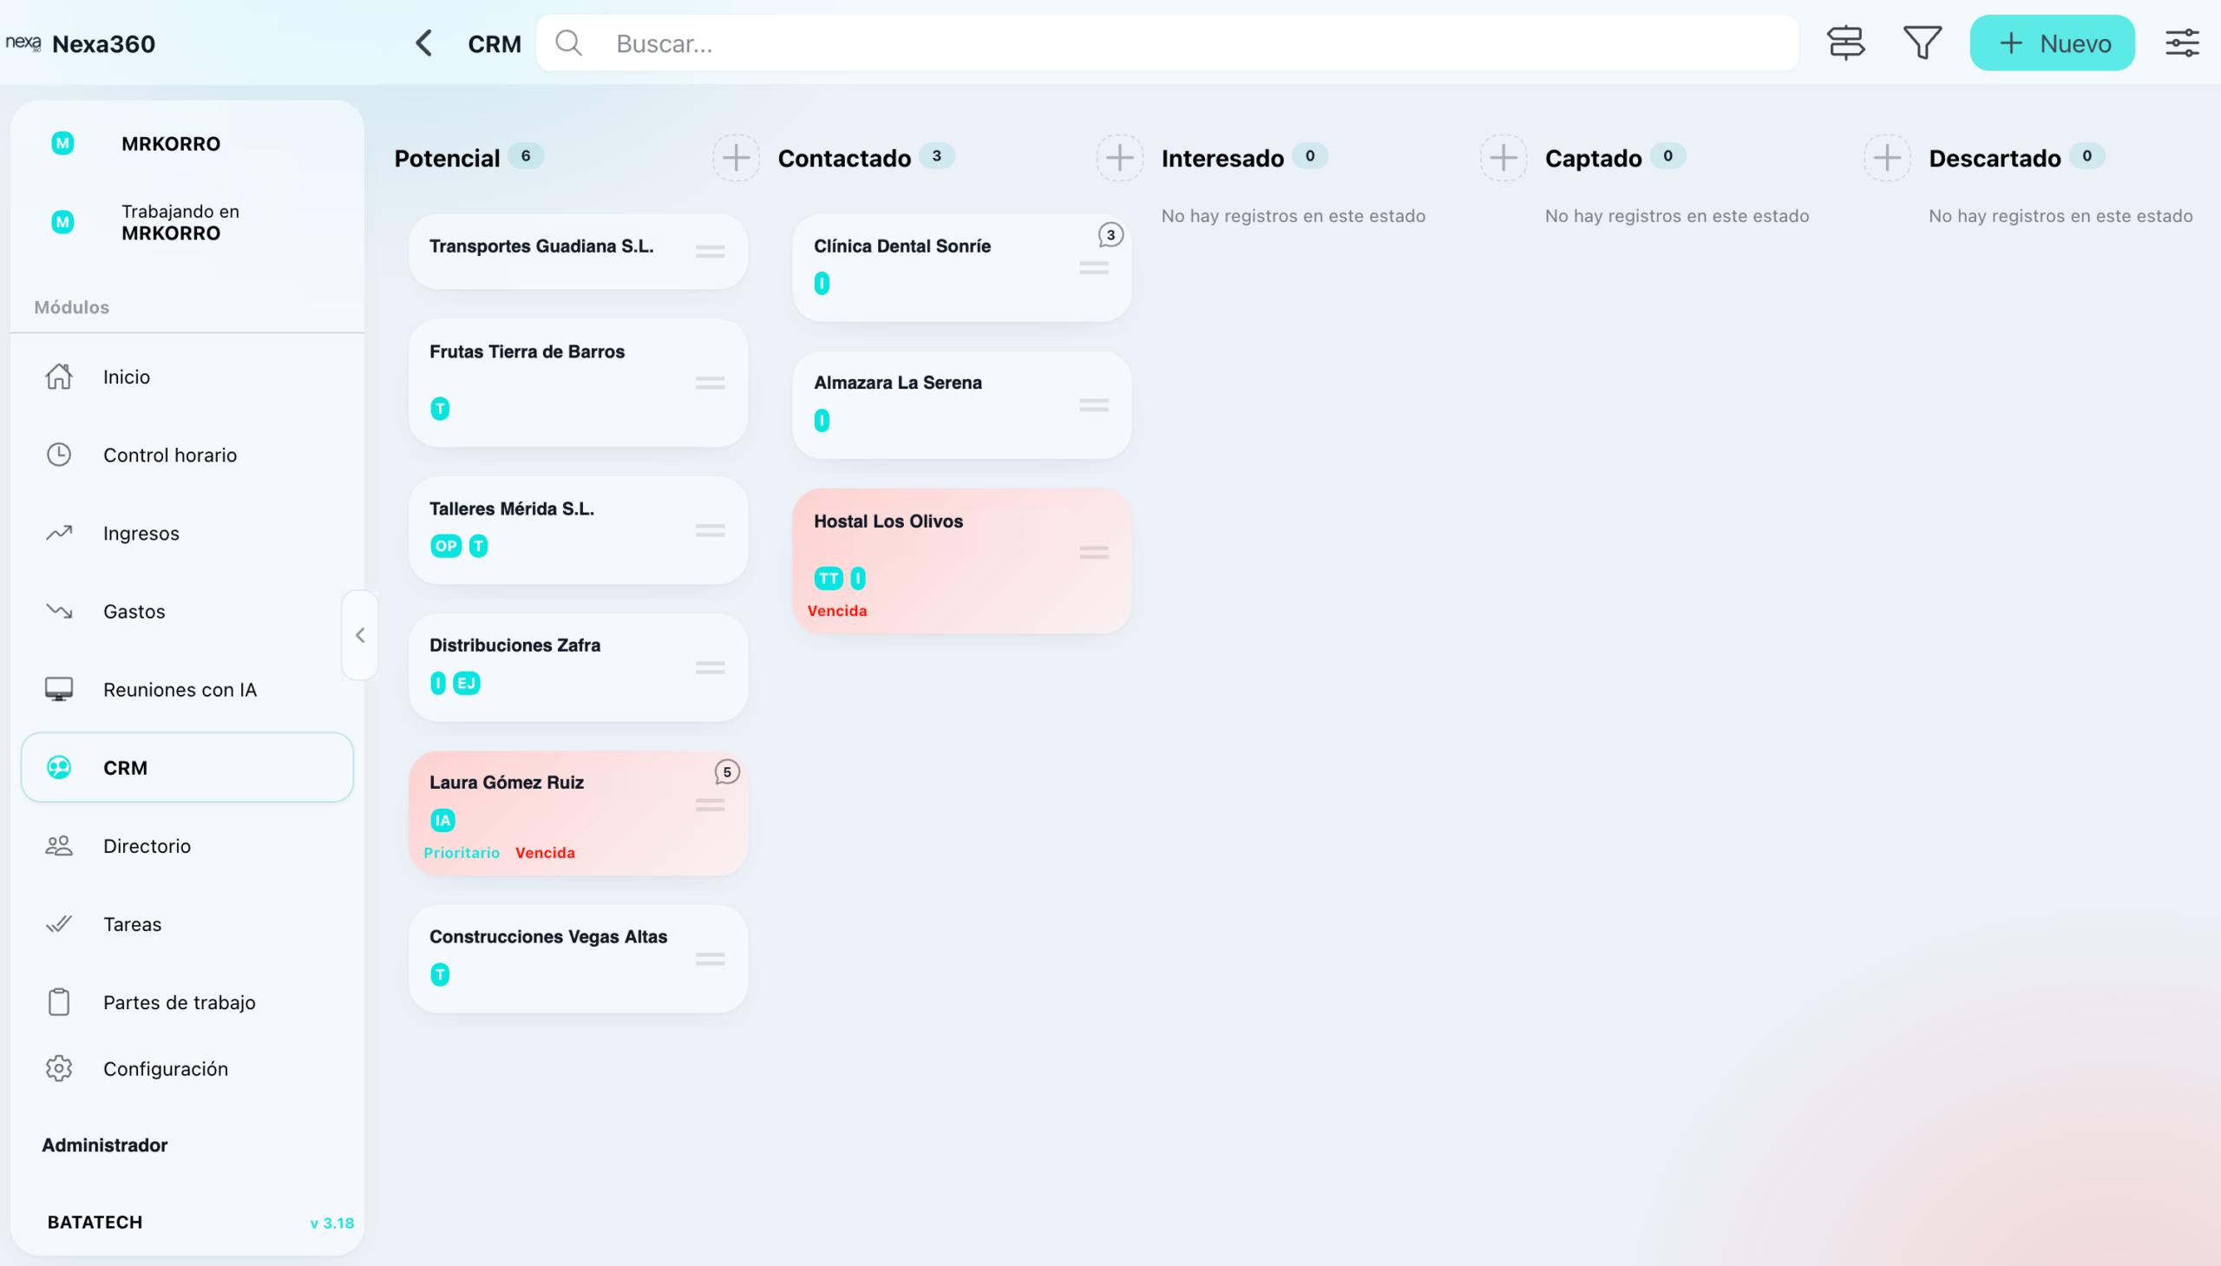The image size is (2221, 1266).
Task: Focus the Buscar search field
Action: pos(1168,43)
